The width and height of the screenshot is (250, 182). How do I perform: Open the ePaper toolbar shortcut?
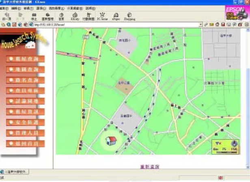(x=116, y=17)
